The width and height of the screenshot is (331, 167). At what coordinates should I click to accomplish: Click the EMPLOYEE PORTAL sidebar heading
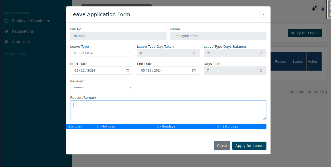(17, 13)
